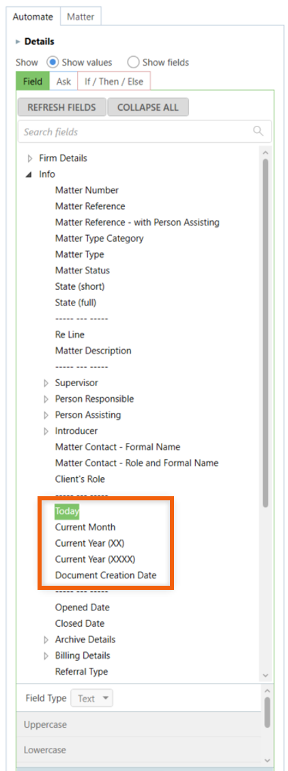The image size is (288, 771).
Task: Click the REFRESH FIELDS button
Action: click(x=61, y=107)
